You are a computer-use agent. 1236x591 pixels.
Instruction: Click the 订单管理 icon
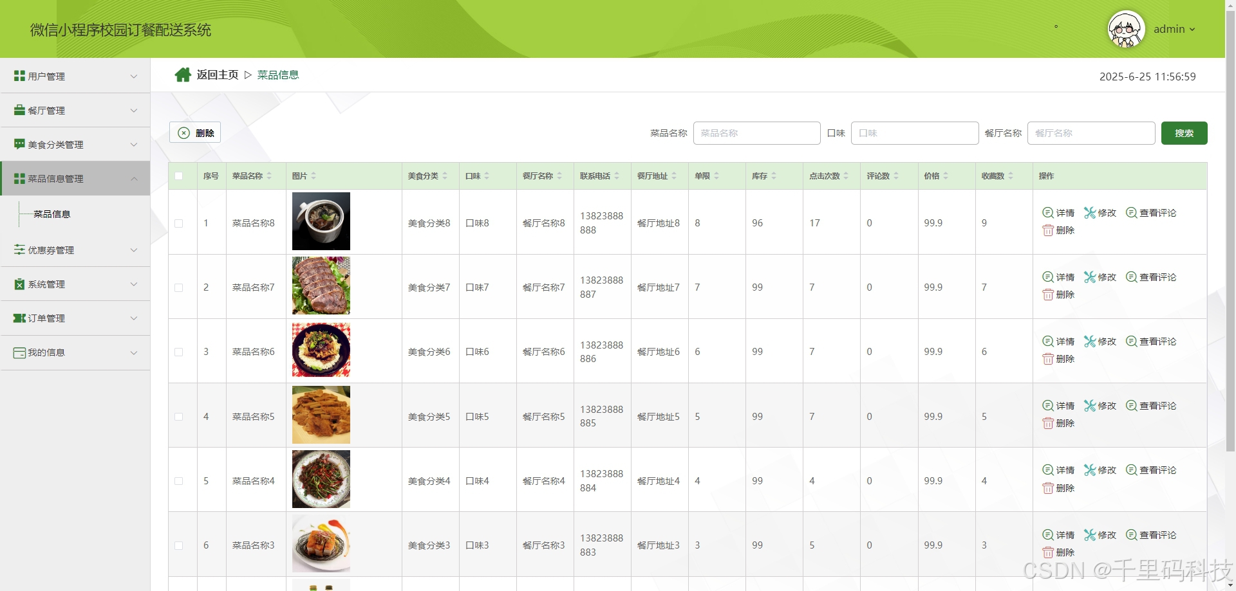(x=19, y=318)
